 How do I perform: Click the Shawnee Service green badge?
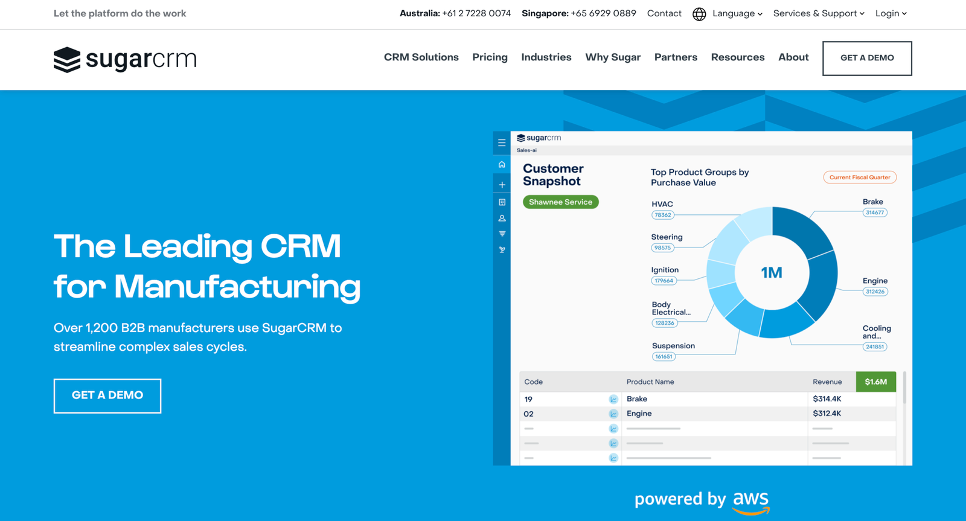pos(561,202)
